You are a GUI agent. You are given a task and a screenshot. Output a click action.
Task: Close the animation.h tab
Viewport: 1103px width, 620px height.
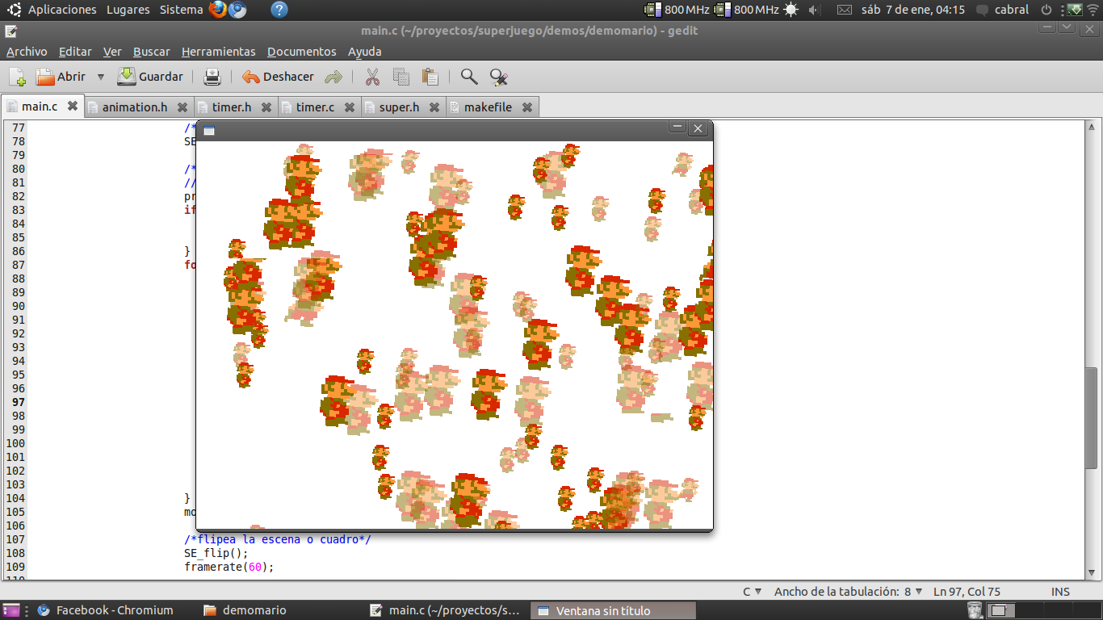coord(182,107)
